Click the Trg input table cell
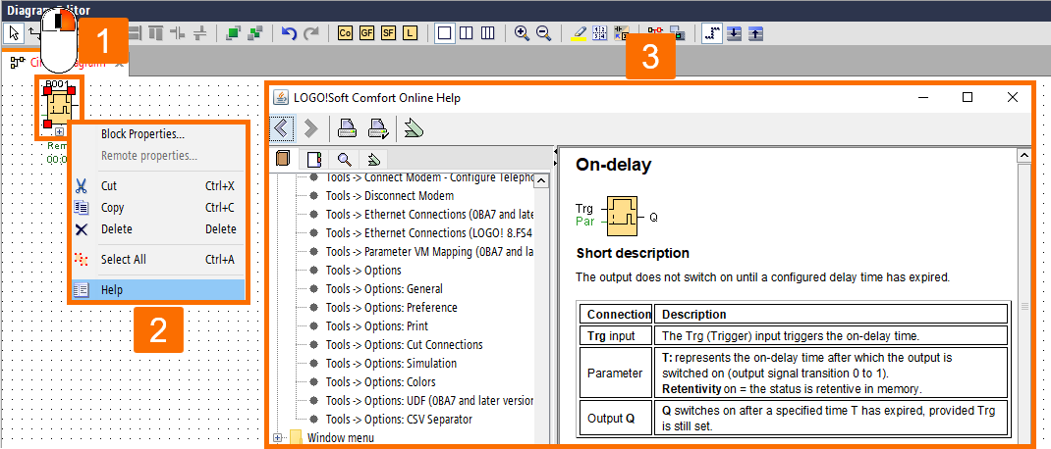The height and width of the screenshot is (449, 1051). (x=615, y=335)
